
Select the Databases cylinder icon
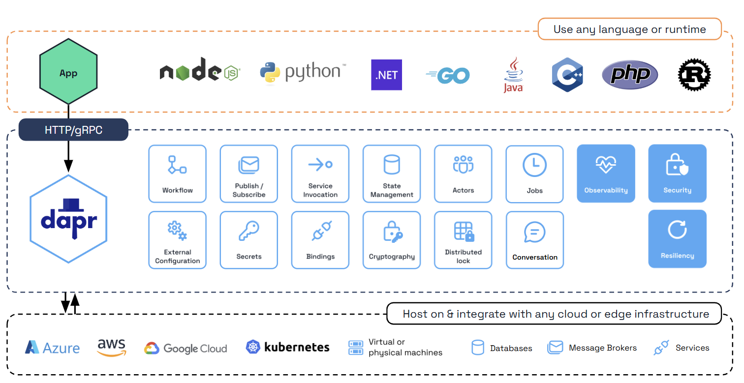tap(477, 348)
